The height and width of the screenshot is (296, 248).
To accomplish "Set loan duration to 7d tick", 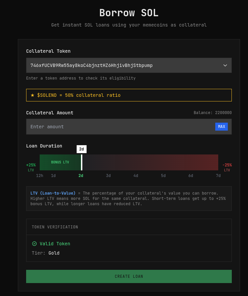I will pyautogui.click(x=218, y=176).
